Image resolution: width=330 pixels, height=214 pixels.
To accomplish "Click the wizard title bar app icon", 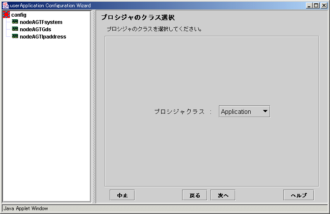I will click(6, 6).
